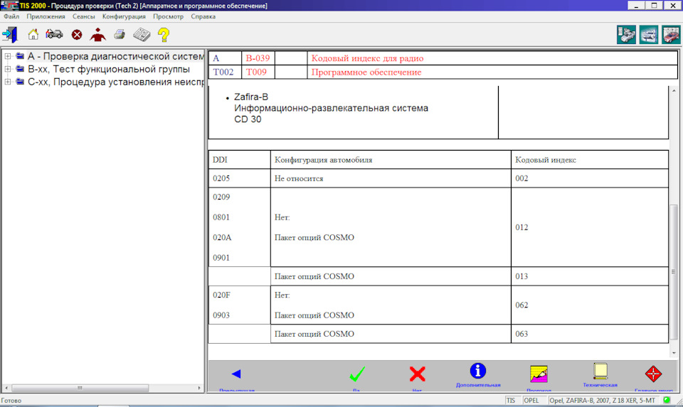Screen dimensions: 683x407
Task: Click status bar vehicle Opel, ZAFIRA-B, 2007
Action: [x=602, y=401]
